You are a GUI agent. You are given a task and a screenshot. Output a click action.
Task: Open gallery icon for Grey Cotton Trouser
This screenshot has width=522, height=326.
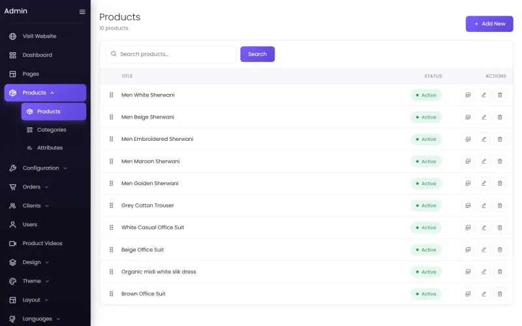point(468,205)
